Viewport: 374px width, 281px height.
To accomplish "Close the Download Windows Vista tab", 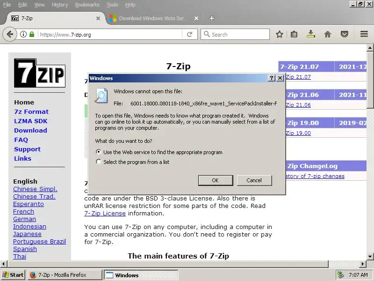I will pyautogui.click(x=196, y=18).
